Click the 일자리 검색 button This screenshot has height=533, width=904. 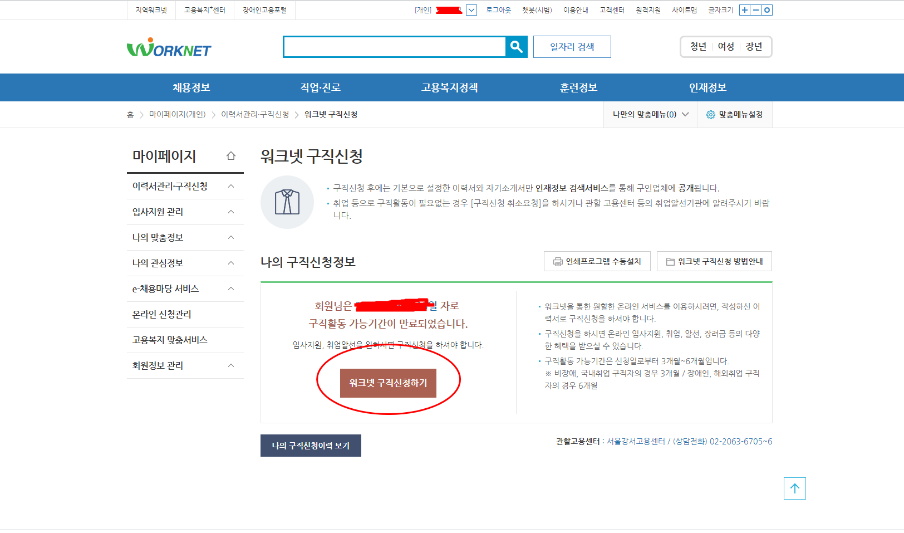coord(572,47)
